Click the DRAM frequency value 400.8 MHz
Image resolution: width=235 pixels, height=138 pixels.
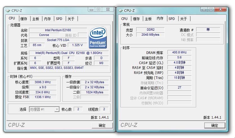pos(179,52)
